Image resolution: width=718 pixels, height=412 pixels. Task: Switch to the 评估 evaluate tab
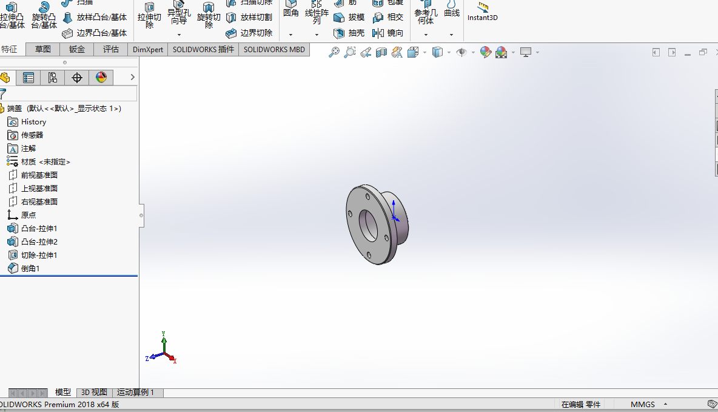coord(111,49)
